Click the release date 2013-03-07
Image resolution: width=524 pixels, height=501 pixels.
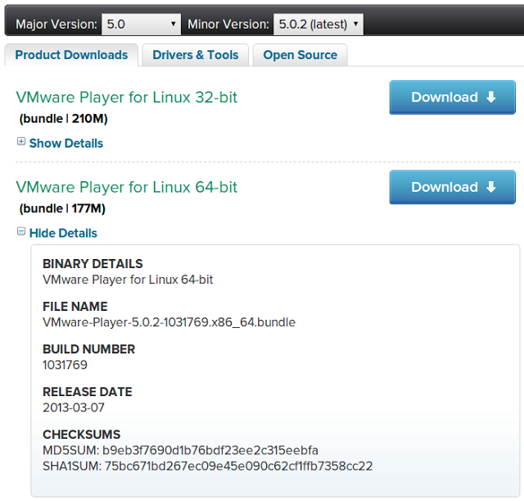74,408
